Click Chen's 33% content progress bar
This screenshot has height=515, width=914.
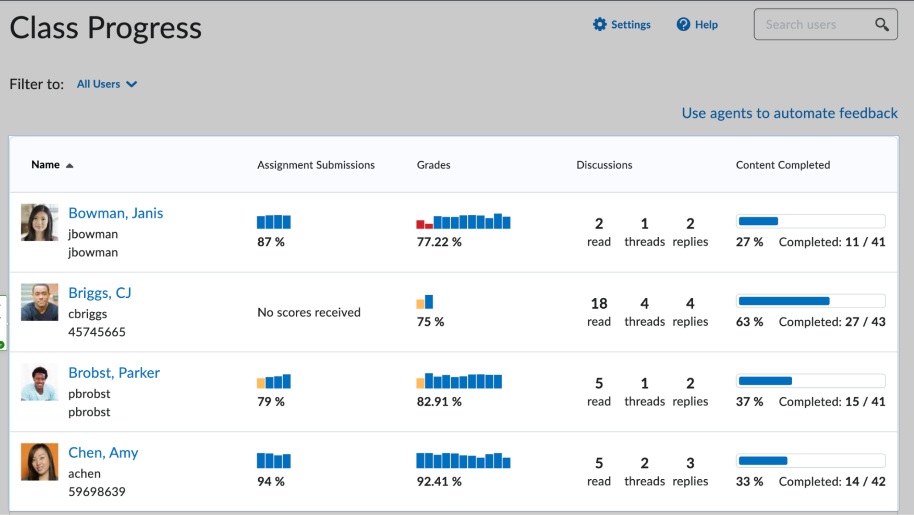[x=810, y=461]
